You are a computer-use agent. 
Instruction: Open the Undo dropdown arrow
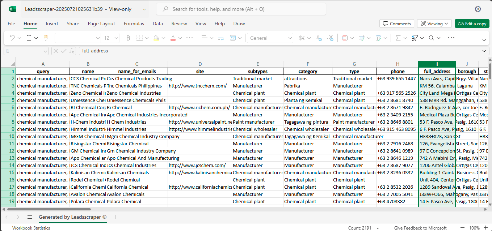[x=20, y=38]
